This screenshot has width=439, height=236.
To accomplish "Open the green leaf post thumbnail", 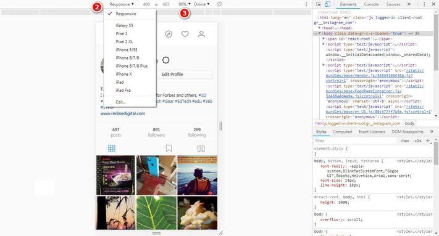I will (156, 213).
